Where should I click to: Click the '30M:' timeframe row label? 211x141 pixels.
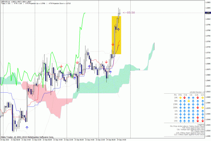point(176,108)
